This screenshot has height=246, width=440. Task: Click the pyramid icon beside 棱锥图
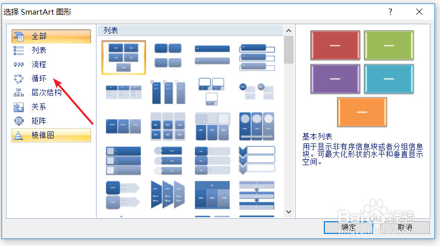pos(19,135)
